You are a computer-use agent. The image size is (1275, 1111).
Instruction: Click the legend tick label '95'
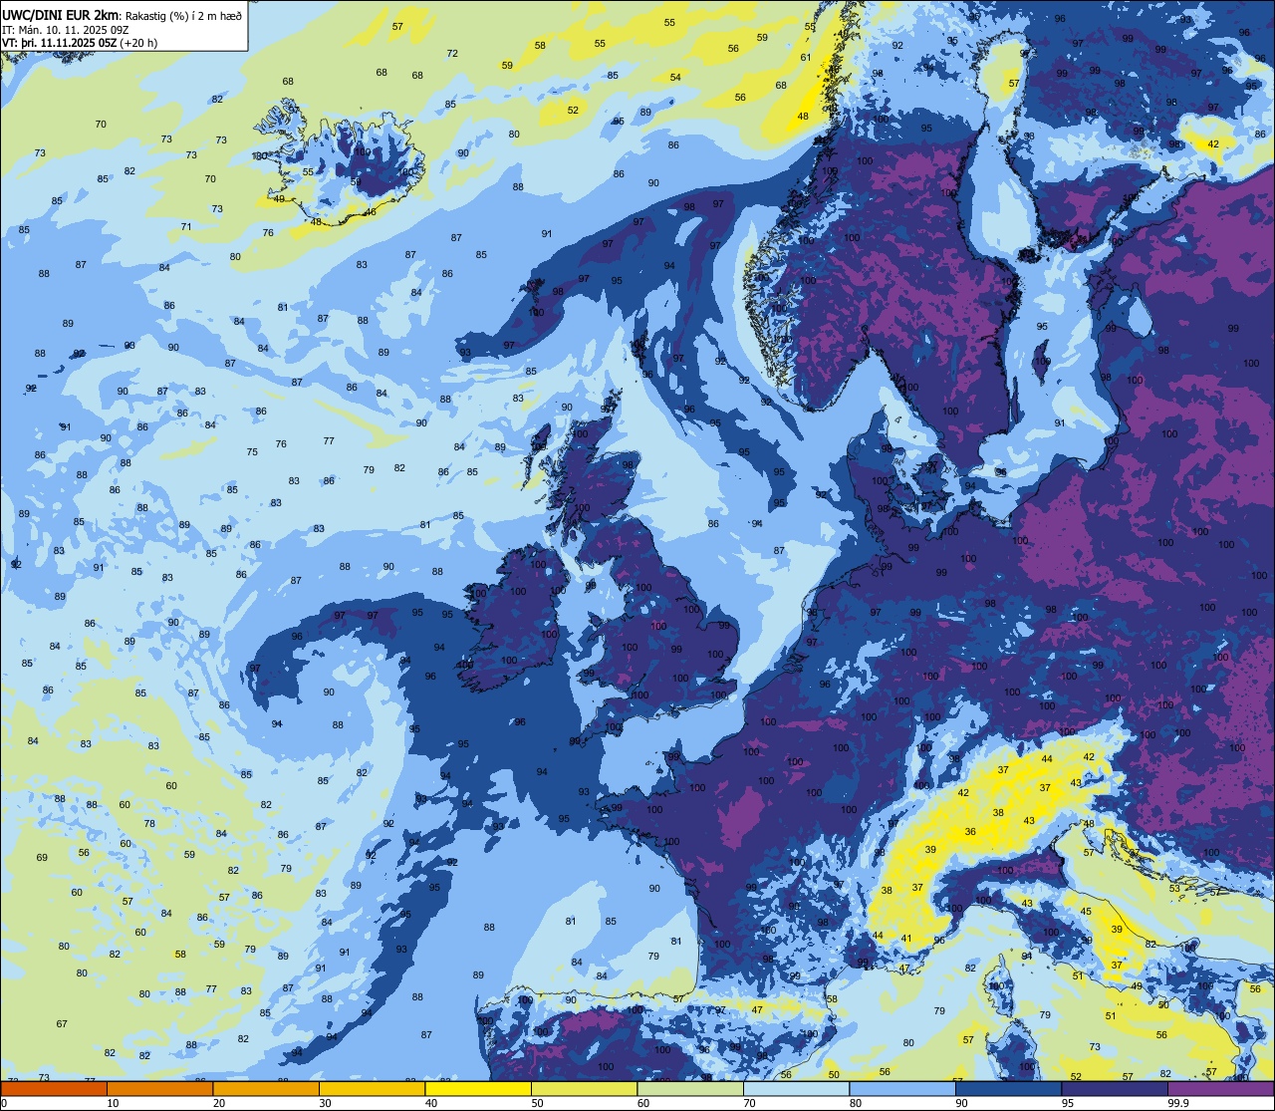1068,1103
